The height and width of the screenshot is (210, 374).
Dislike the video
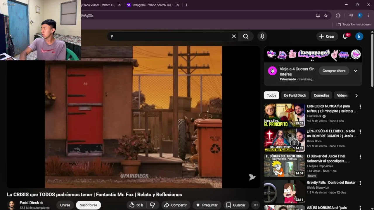(153, 205)
